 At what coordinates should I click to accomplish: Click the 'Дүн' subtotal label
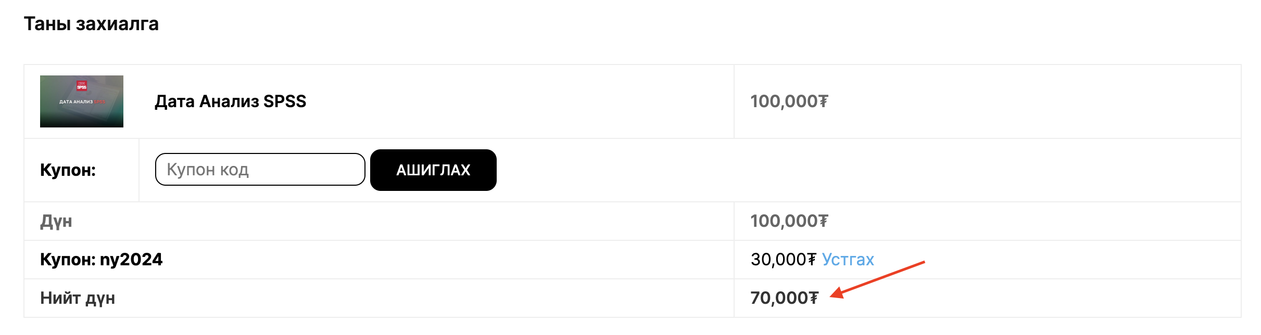click(x=56, y=222)
